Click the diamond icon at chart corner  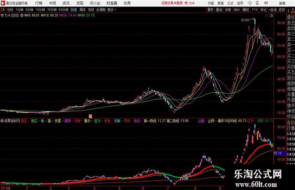tap(266, 16)
